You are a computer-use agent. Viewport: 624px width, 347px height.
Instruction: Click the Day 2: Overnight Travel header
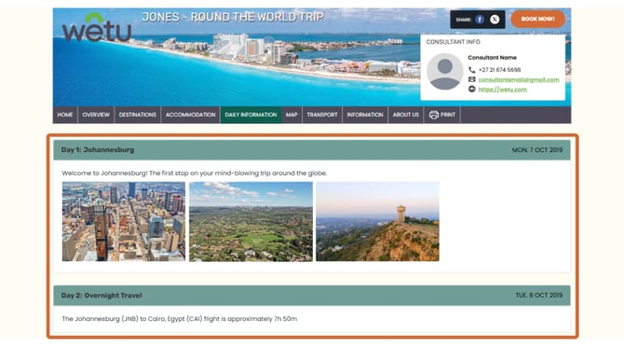click(312, 295)
